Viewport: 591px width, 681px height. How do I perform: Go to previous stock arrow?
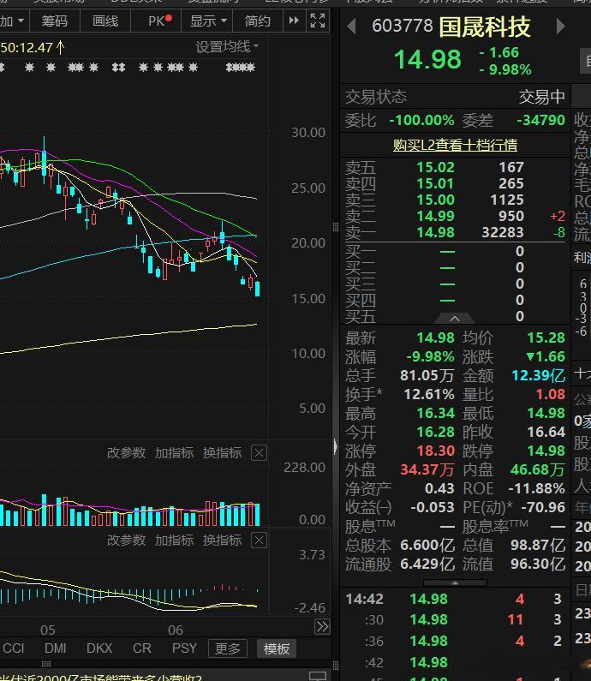351,27
